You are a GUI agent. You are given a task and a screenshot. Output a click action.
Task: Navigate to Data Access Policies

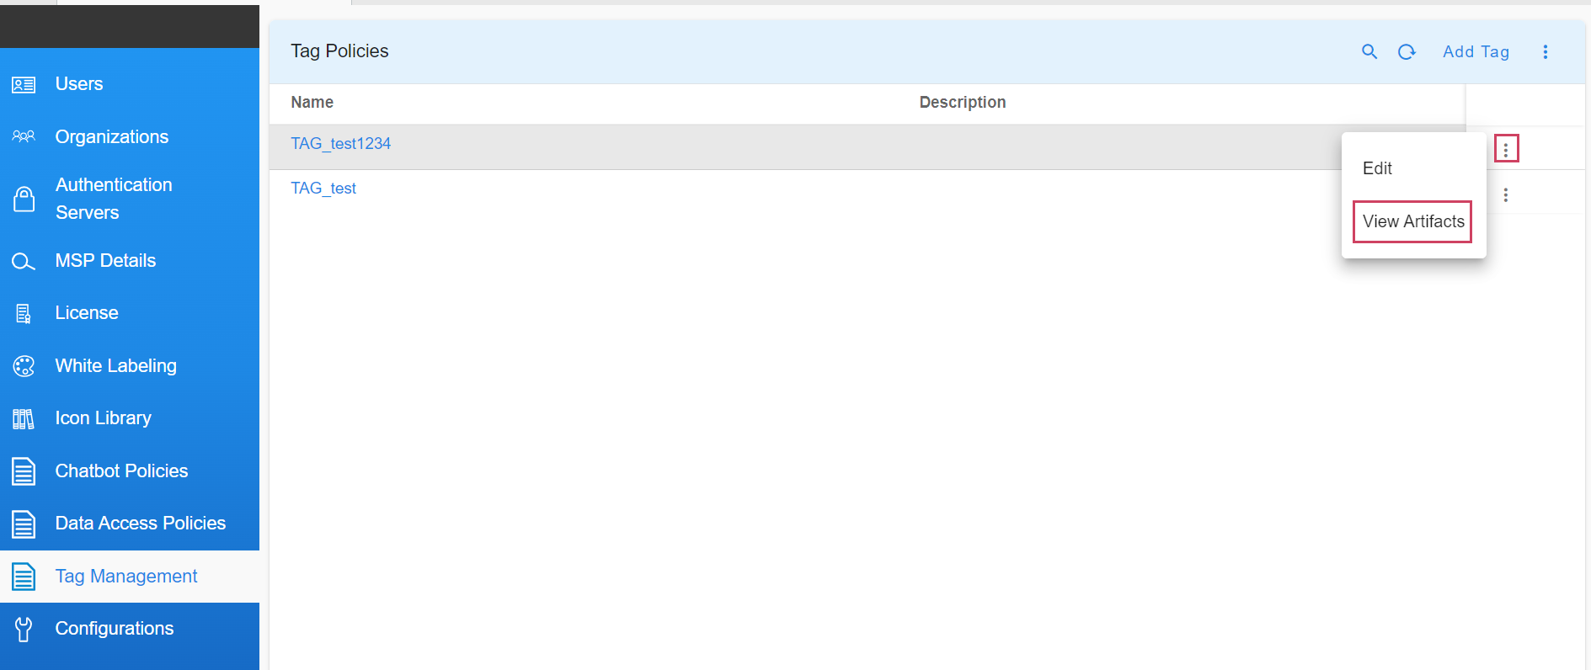(140, 524)
